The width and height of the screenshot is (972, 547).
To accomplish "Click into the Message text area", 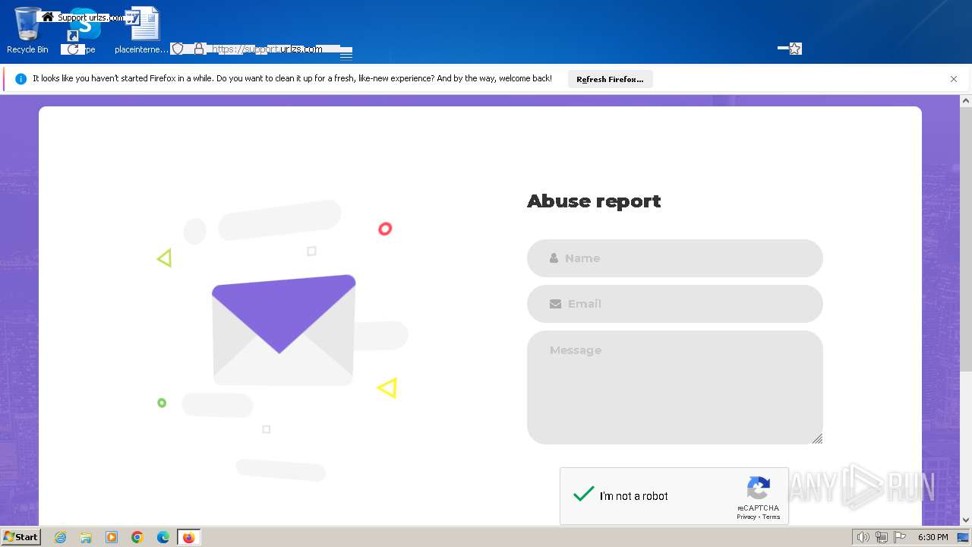I will pyautogui.click(x=674, y=387).
